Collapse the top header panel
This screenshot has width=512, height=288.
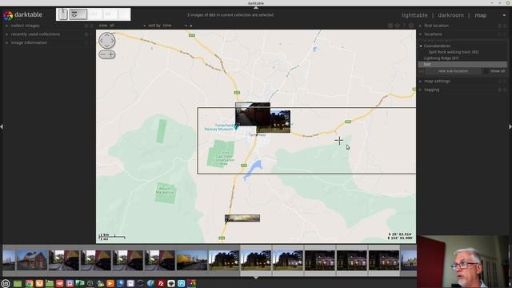coord(256,7)
